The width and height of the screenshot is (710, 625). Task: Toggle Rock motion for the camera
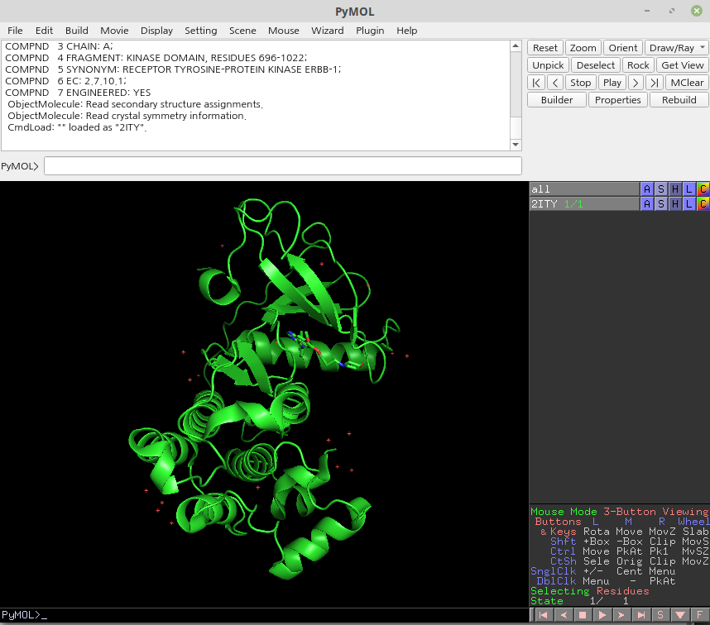point(637,64)
